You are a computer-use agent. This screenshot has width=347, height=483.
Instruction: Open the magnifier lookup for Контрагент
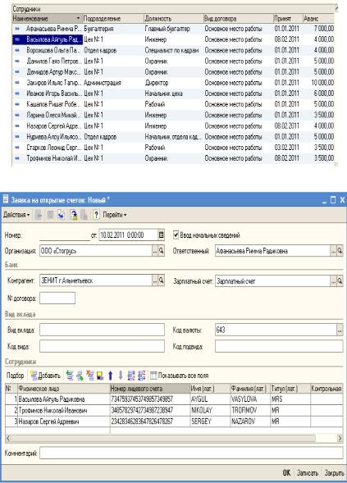coord(161,280)
